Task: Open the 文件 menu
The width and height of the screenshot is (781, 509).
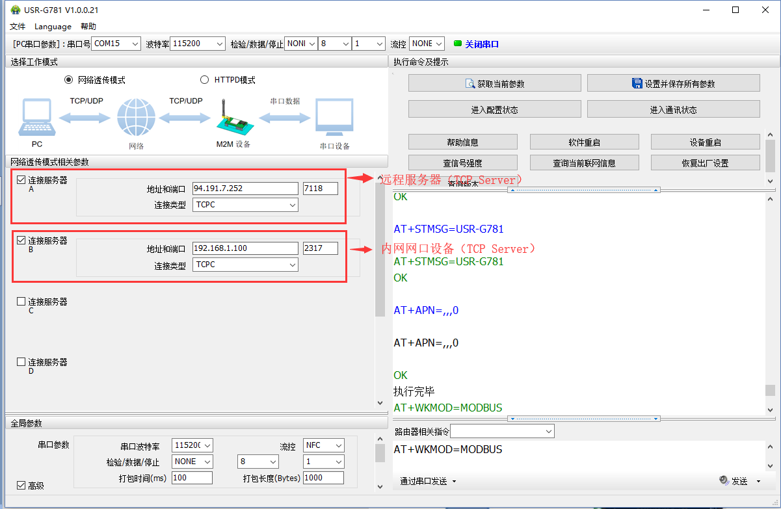Action: click(18, 27)
